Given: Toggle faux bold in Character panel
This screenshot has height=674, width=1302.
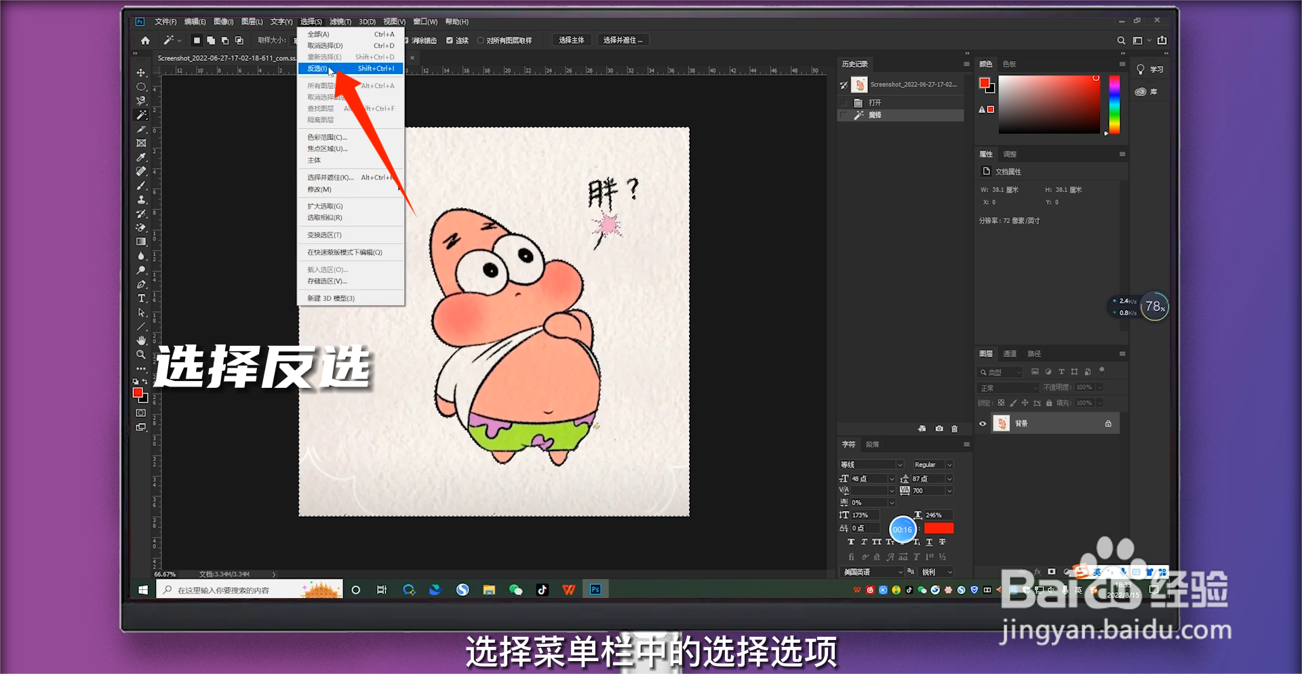Looking at the screenshot, I should tap(851, 542).
